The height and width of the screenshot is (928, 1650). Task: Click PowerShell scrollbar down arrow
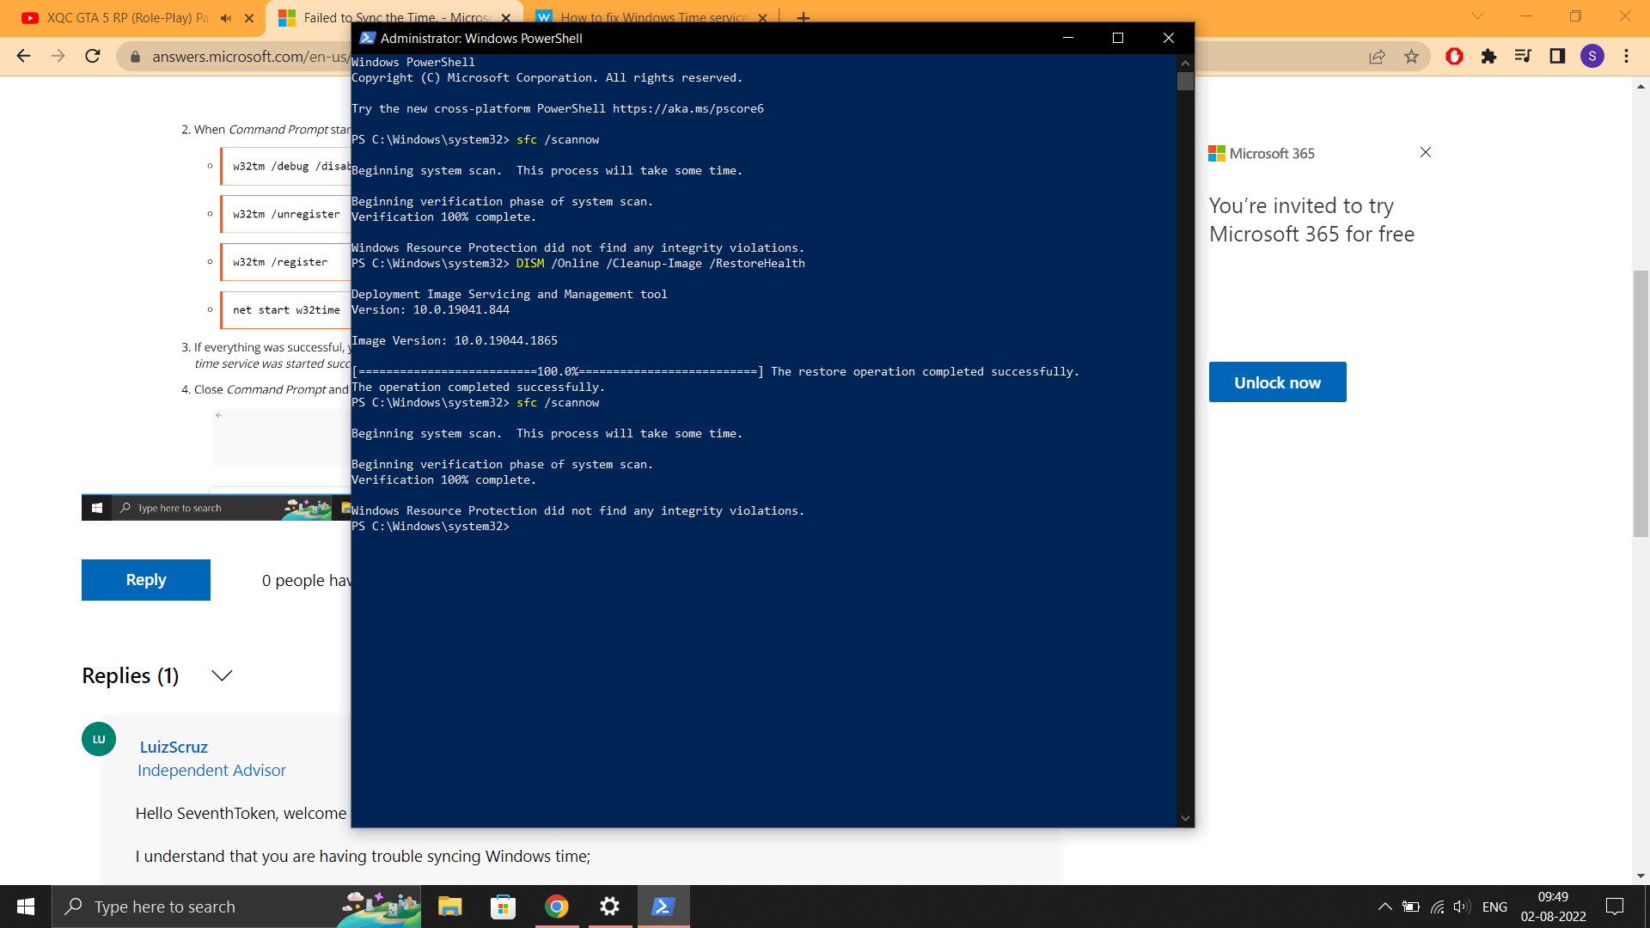[x=1185, y=818]
